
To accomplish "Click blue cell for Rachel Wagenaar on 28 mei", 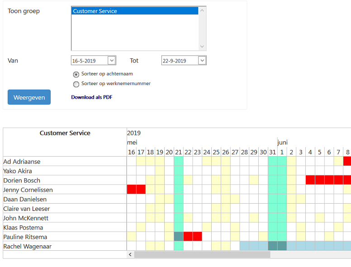I will (244, 246).
